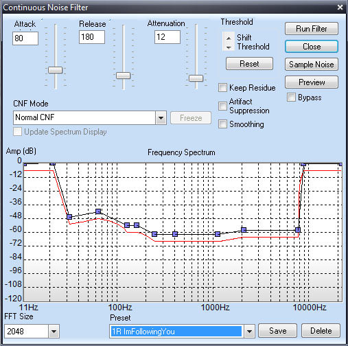This screenshot has width=348, height=346.
Task: Click the Attack value input field
Action: [x=25, y=38]
